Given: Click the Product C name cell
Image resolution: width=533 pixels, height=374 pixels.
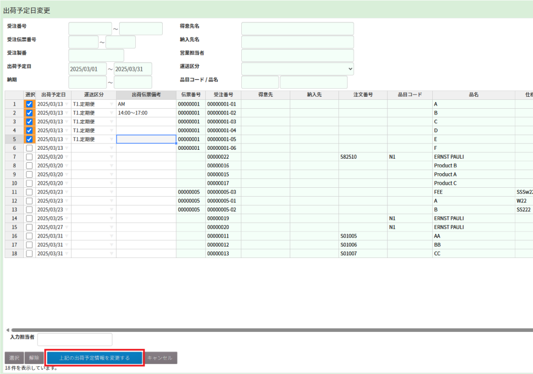Looking at the screenshot, I should (x=474, y=183).
